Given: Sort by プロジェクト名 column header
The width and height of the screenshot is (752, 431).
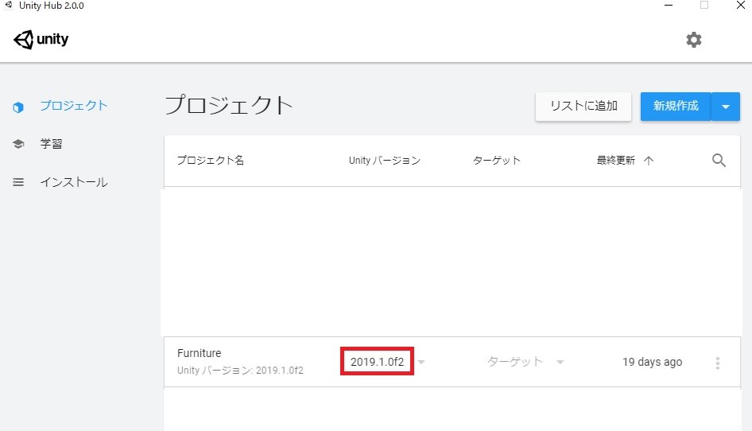Looking at the screenshot, I should coord(211,161).
